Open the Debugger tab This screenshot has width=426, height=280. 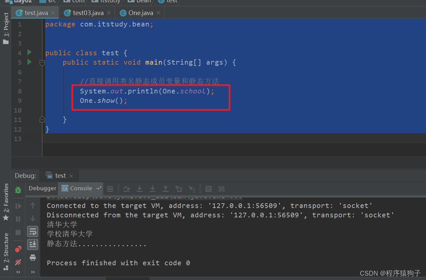point(41,188)
